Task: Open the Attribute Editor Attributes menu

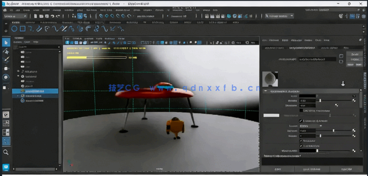Action: click(x=296, y=40)
